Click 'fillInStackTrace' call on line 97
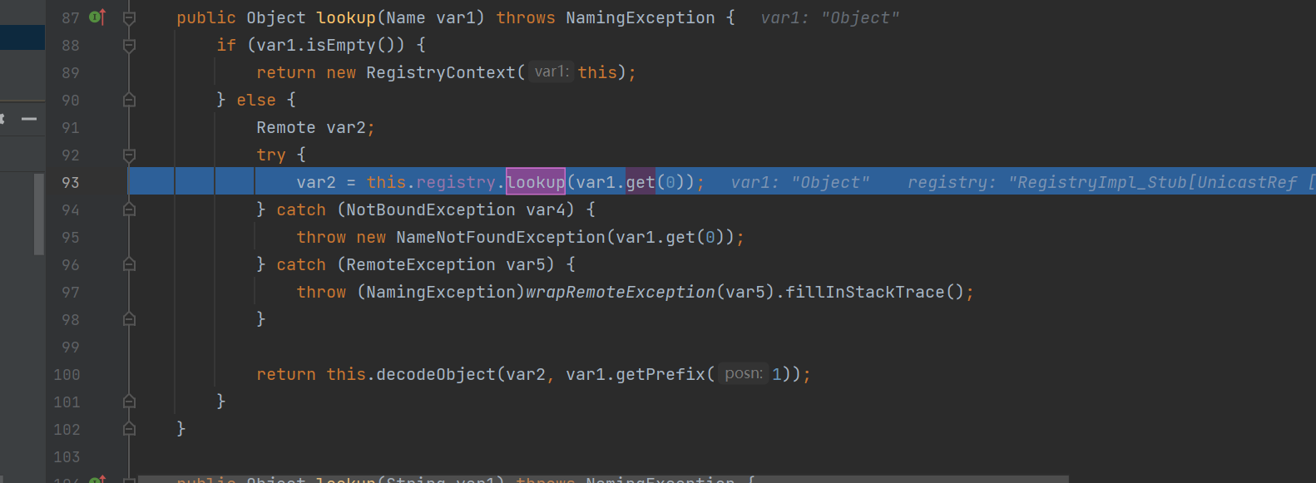 point(865,292)
